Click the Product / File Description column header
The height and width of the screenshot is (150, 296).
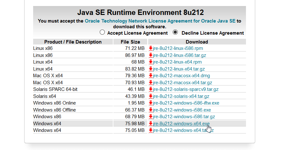73,42
